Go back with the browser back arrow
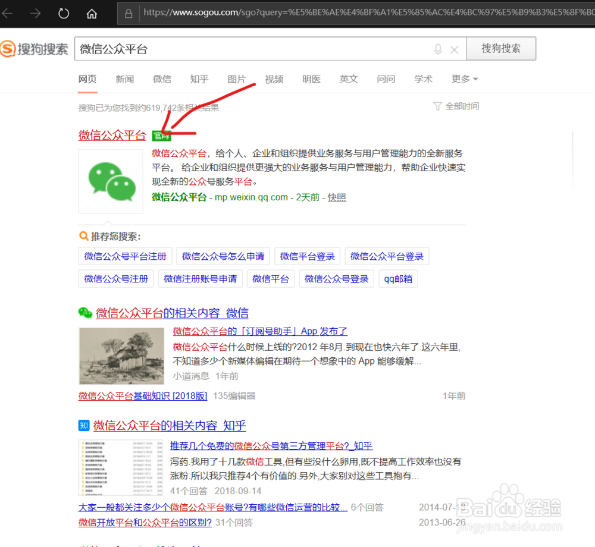Viewport: 595px width, 547px height. coord(7,14)
